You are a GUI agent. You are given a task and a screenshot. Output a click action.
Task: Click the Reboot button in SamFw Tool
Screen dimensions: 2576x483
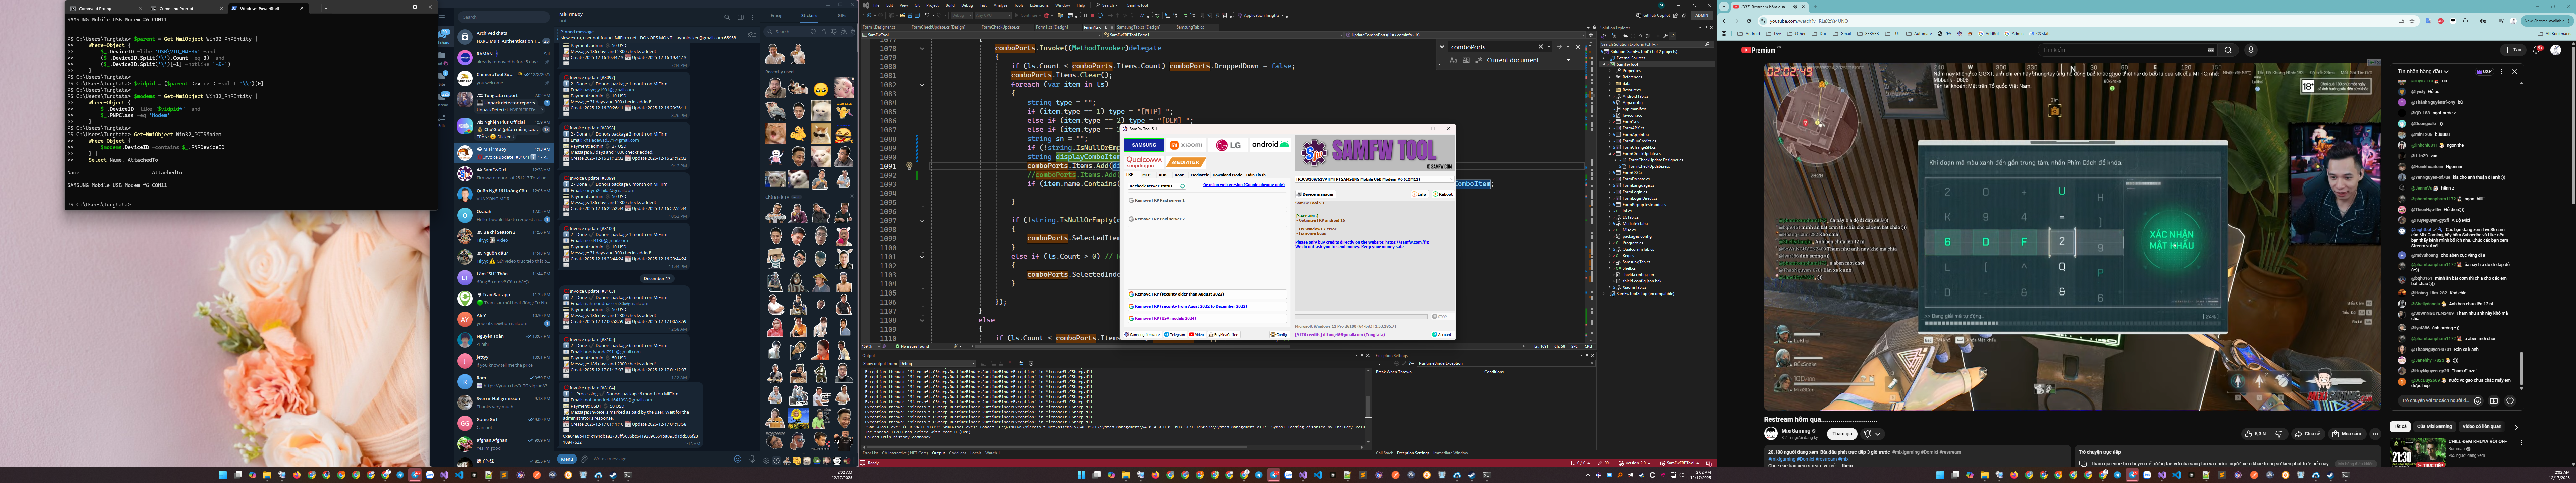(x=1444, y=194)
